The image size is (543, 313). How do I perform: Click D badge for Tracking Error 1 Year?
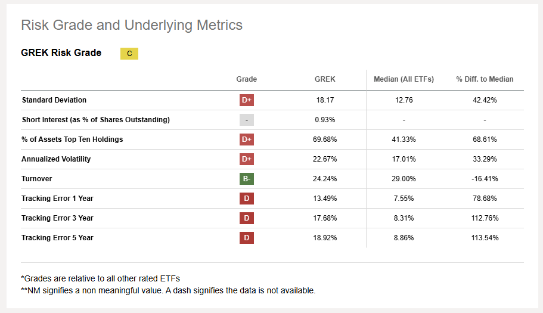point(247,199)
